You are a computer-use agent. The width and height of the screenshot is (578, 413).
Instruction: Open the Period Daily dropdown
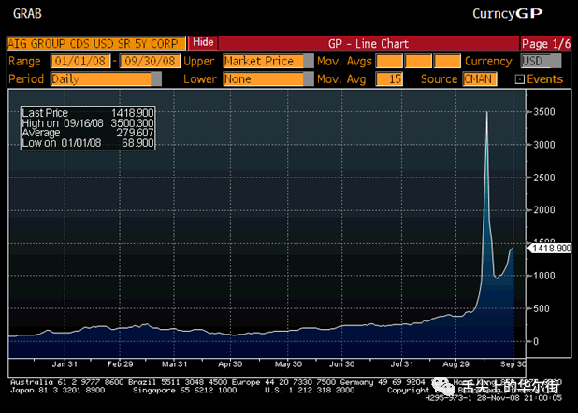click(x=106, y=78)
